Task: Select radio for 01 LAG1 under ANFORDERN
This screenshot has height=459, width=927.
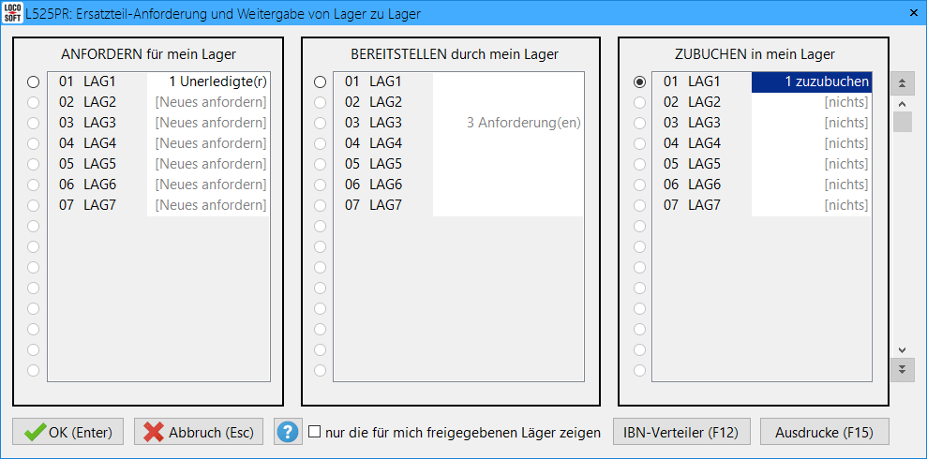Action: tap(33, 82)
